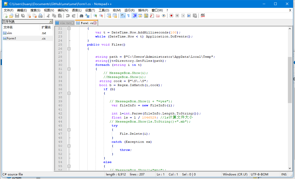Open Find with the binoculars icon
Viewport: 295px width, 179px height.
point(82,16)
